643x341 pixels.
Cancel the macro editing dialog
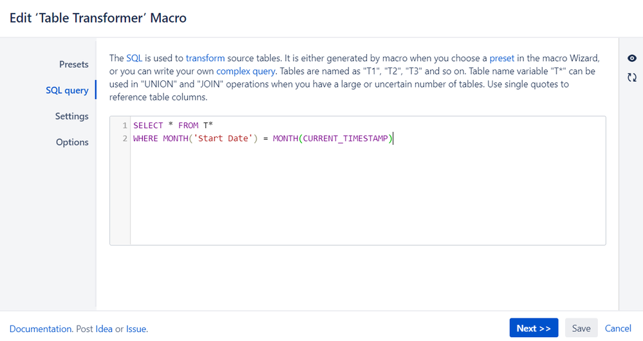[x=618, y=328]
